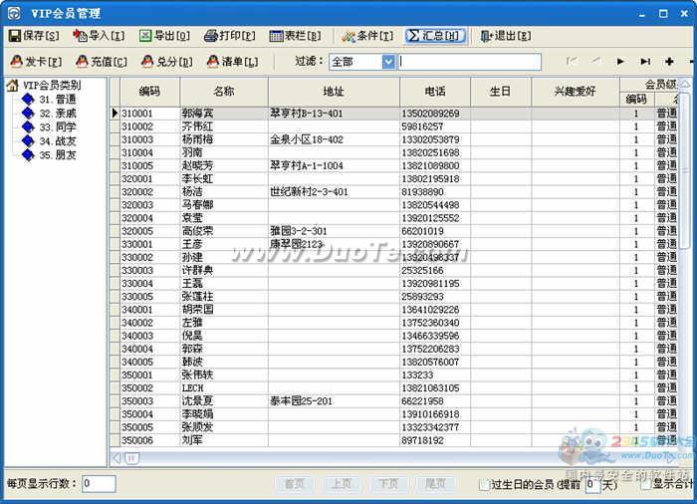
Task: Open the 过滤 filter dropdown
Action: click(388, 62)
